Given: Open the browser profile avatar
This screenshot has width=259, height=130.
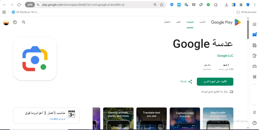Looking at the screenshot, I should click(x=241, y=5).
